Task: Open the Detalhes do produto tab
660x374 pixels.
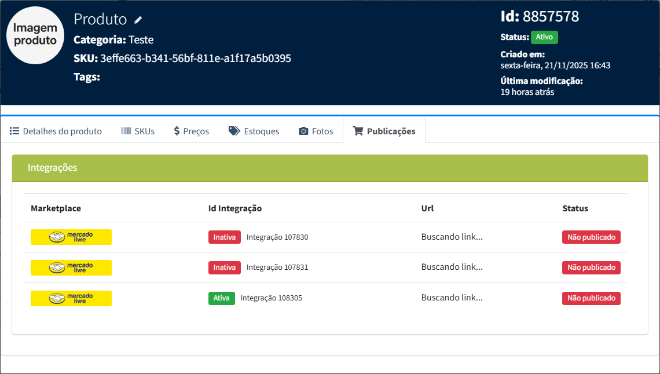Action: click(56, 131)
